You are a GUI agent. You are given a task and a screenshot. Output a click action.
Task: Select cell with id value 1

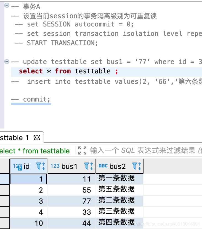pyautogui.click(x=28, y=179)
